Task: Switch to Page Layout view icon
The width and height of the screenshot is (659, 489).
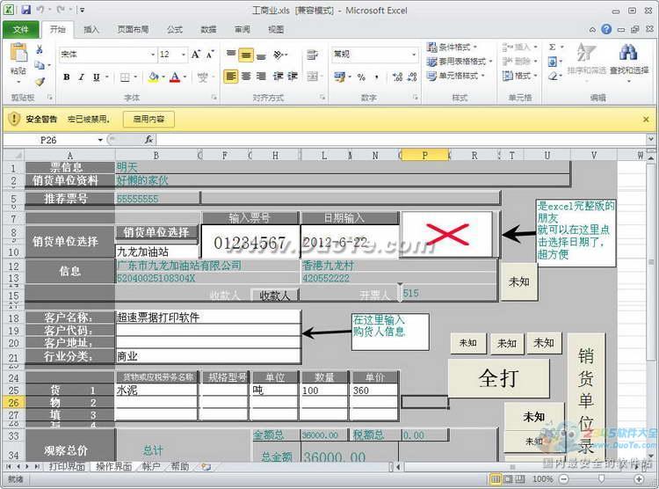Action: [508, 479]
